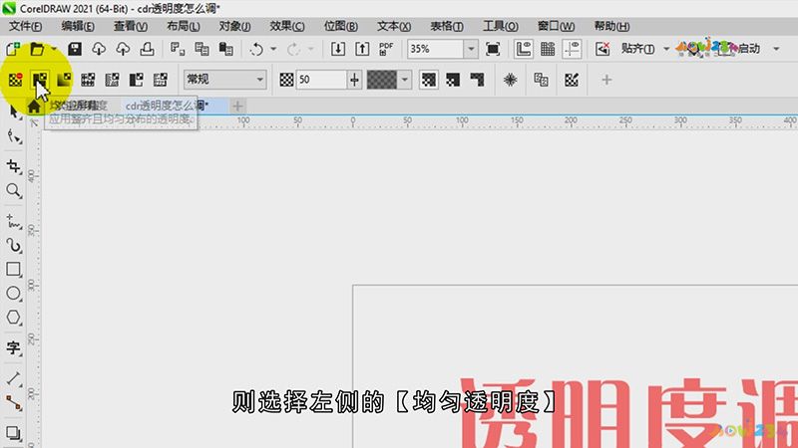Open the 编辑(E) menu

click(78, 26)
